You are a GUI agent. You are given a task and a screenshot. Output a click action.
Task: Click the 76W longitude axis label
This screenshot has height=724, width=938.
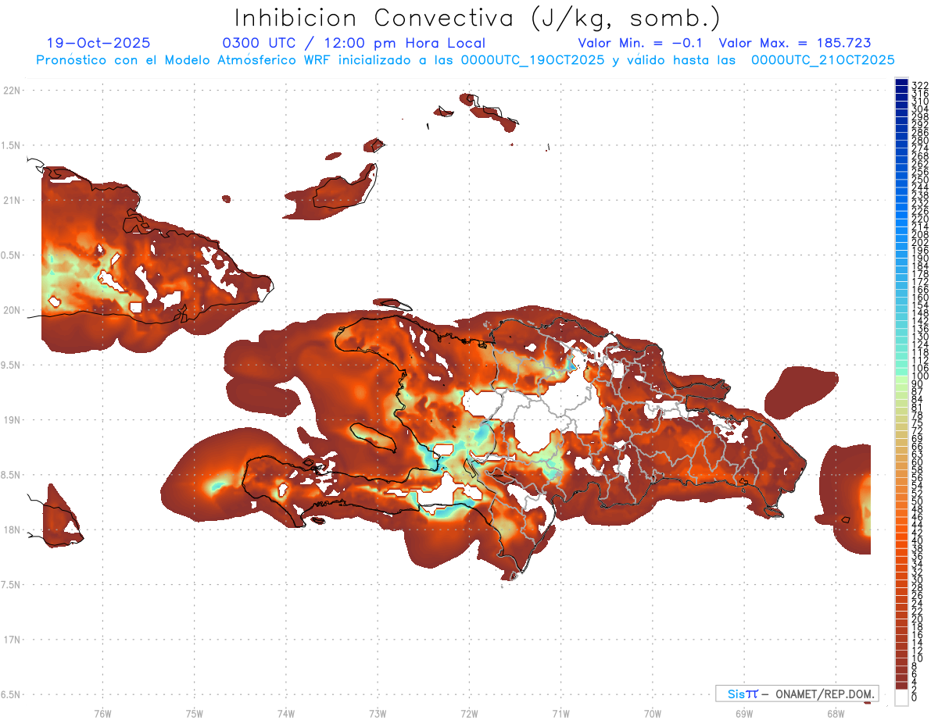[x=102, y=714]
